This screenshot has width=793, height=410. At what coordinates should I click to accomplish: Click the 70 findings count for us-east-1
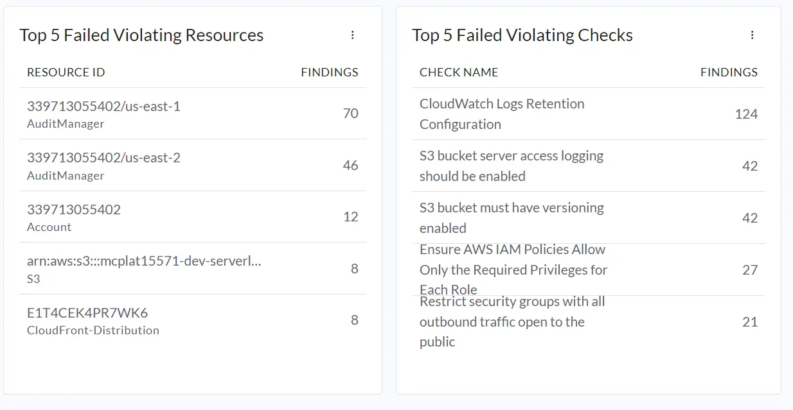[x=350, y=114]
